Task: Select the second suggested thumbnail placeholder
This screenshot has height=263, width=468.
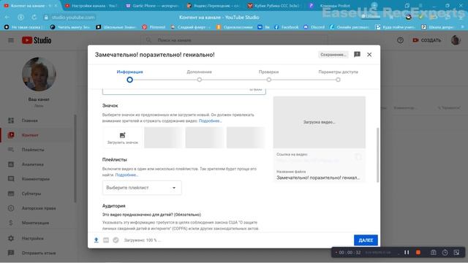Action: click(x=205, y=137)
